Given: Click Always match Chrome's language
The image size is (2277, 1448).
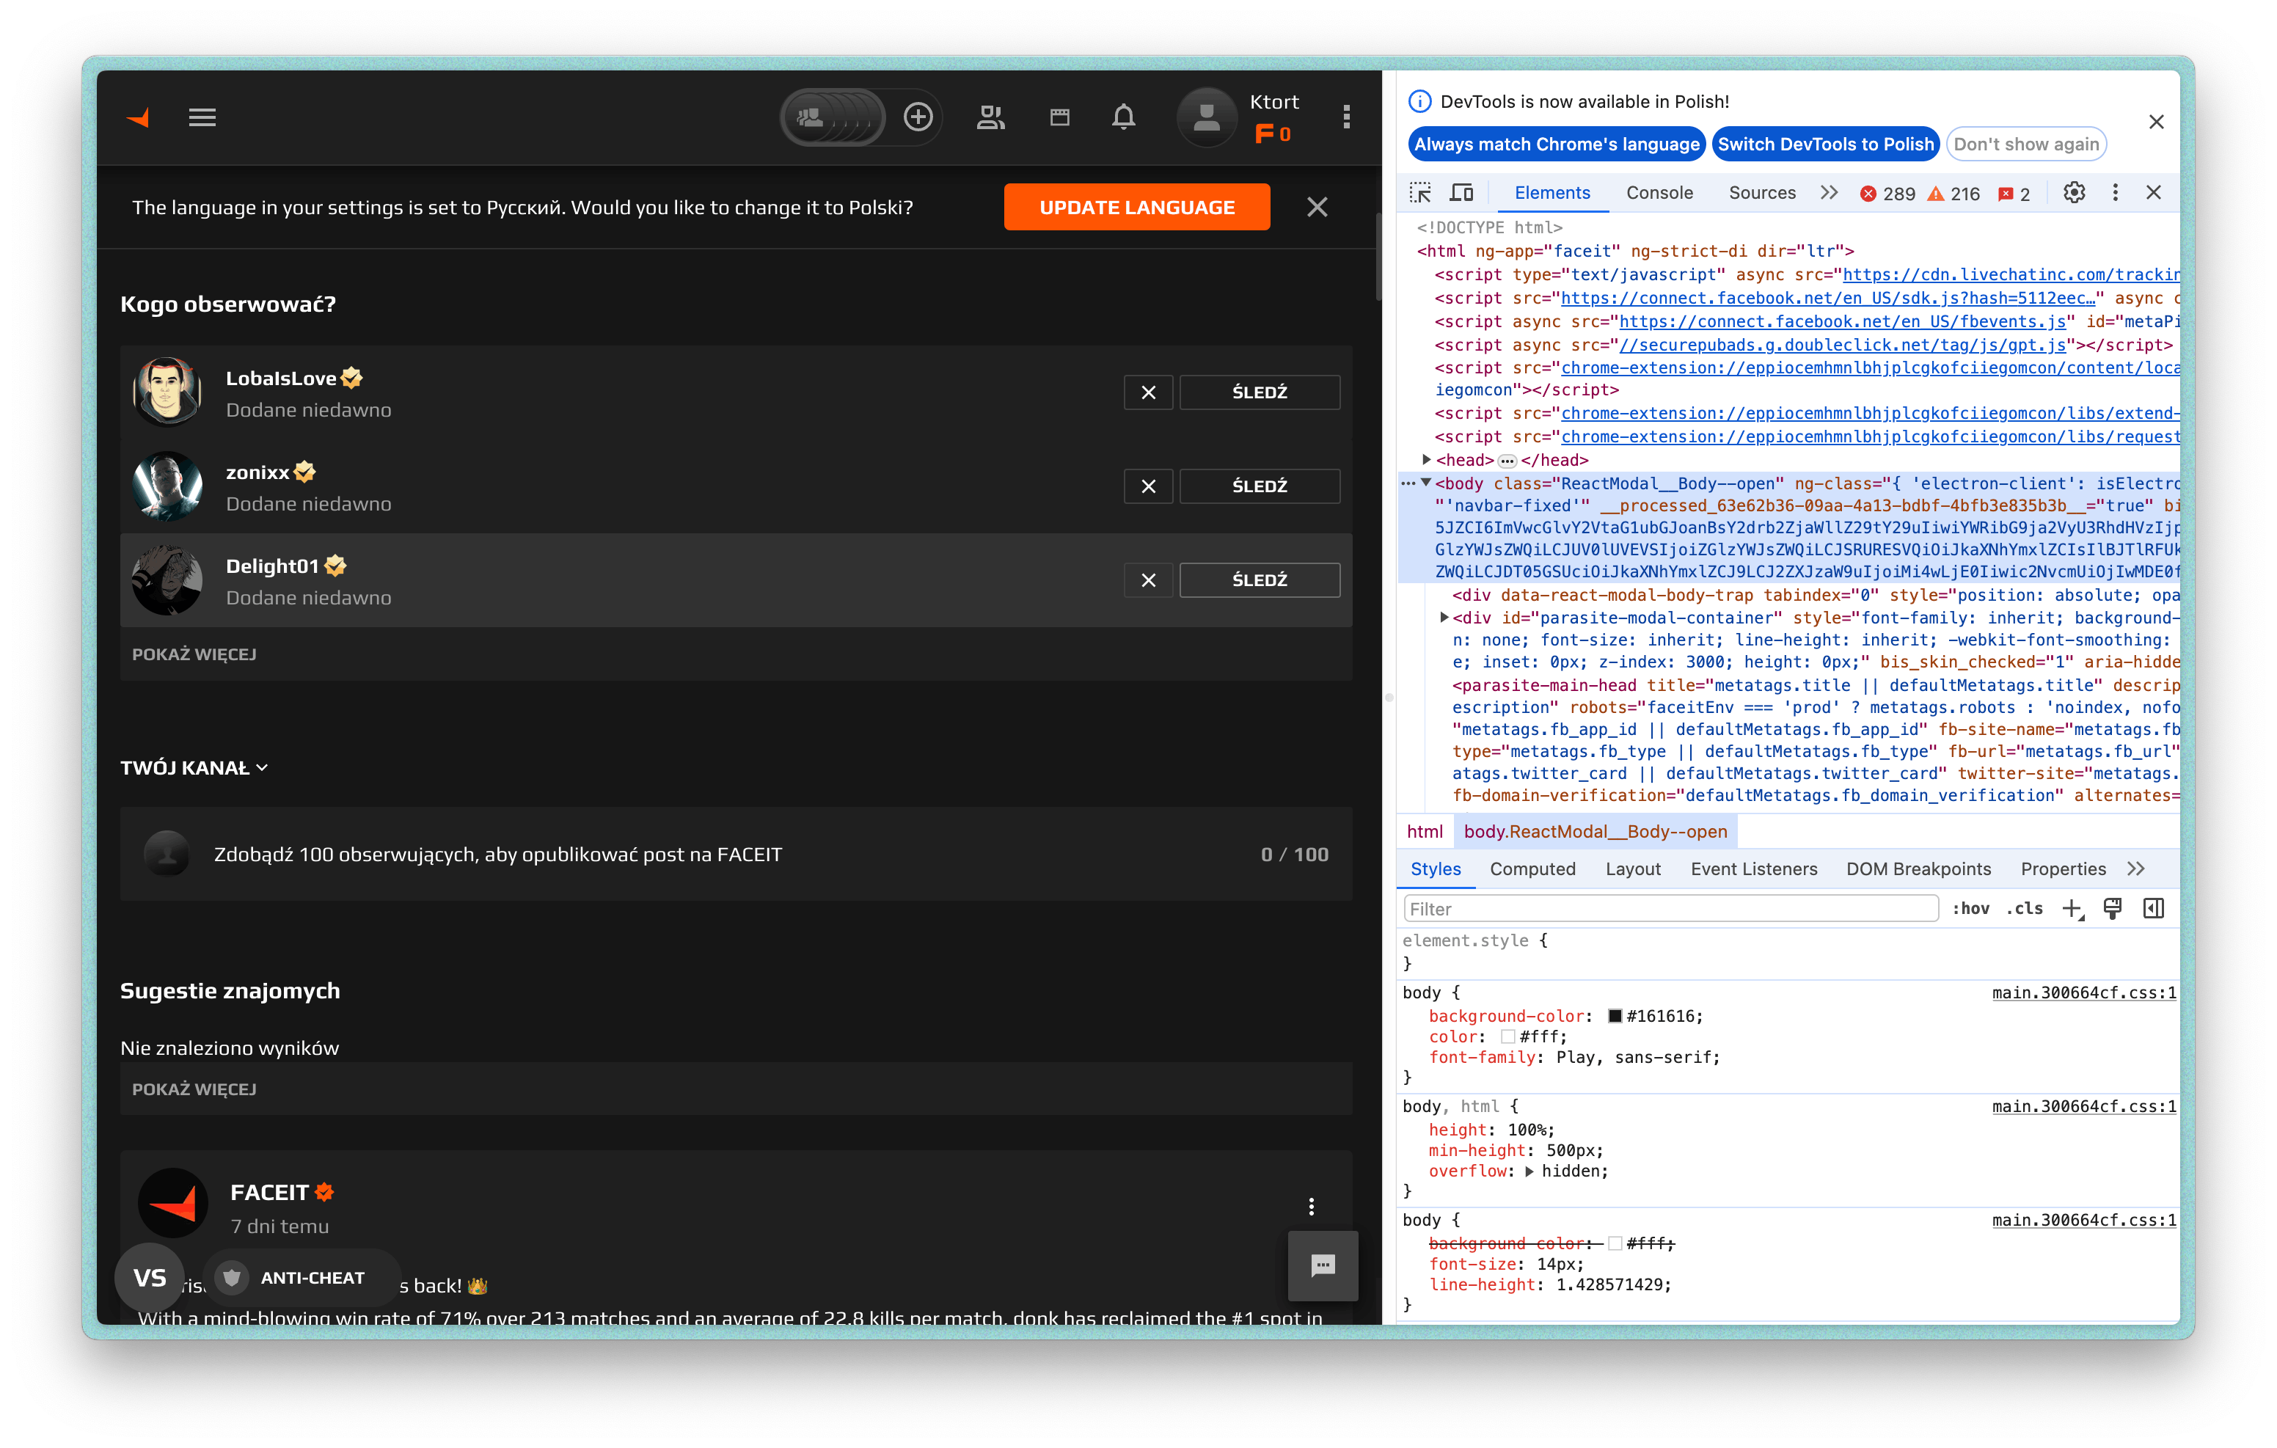Looking at the screenshot, I should 1557,144.
